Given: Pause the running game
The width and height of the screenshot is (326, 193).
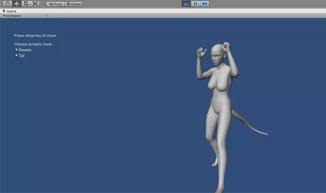Looking at the screenshot, I should (195, 4).
